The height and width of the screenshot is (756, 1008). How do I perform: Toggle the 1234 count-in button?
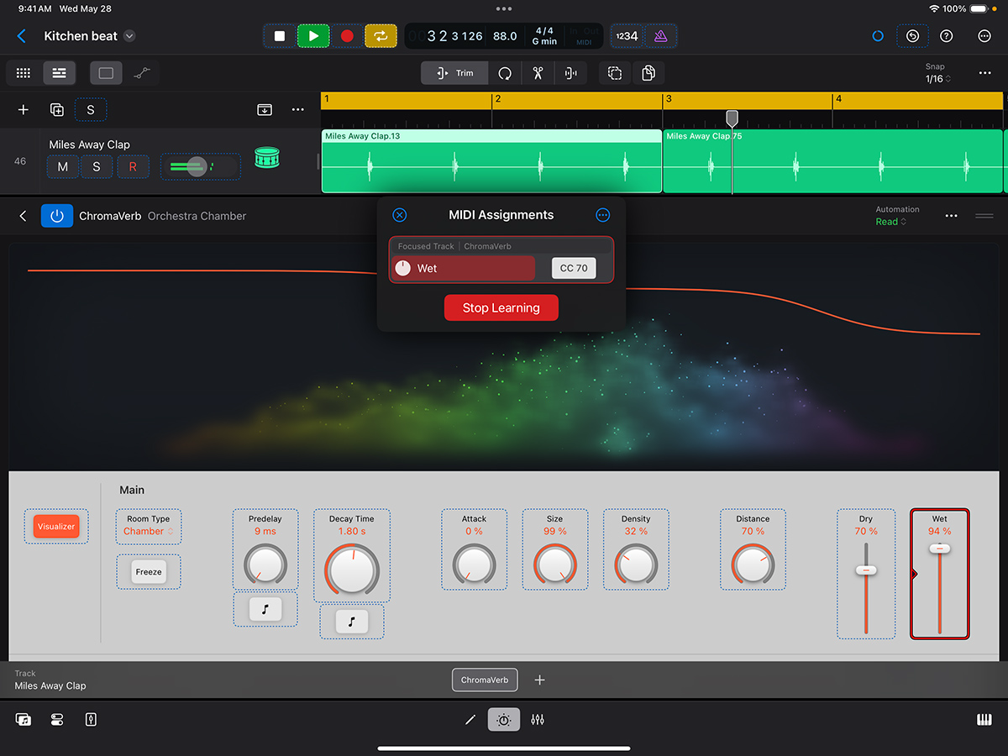(x=626, y=36)
